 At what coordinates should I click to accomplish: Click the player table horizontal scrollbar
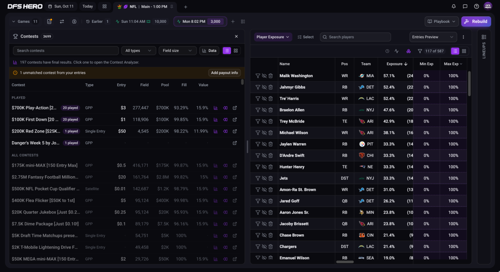point(345,262)
